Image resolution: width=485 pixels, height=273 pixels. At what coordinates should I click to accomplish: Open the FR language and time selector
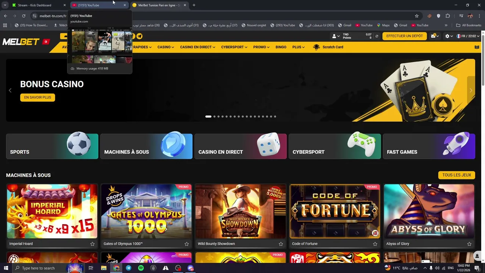[468, 36]
